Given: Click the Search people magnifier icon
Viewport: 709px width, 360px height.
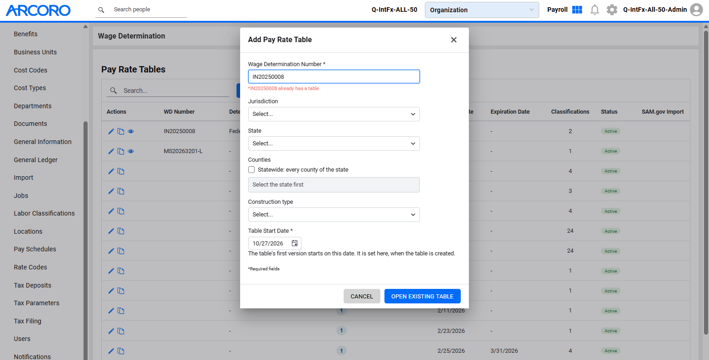Looking at the screenshot, I should [101, 10].
